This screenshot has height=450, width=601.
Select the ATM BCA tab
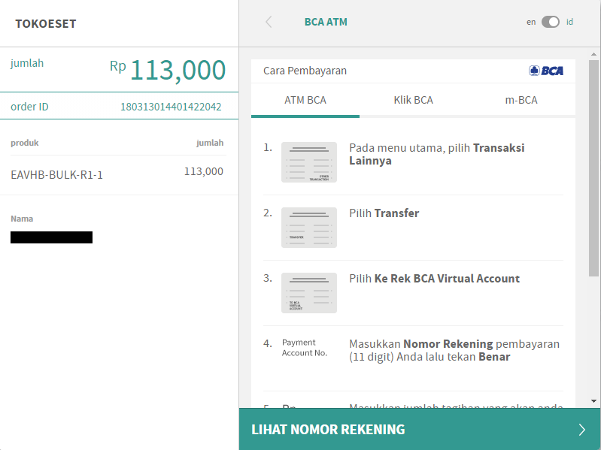(305, 100)
